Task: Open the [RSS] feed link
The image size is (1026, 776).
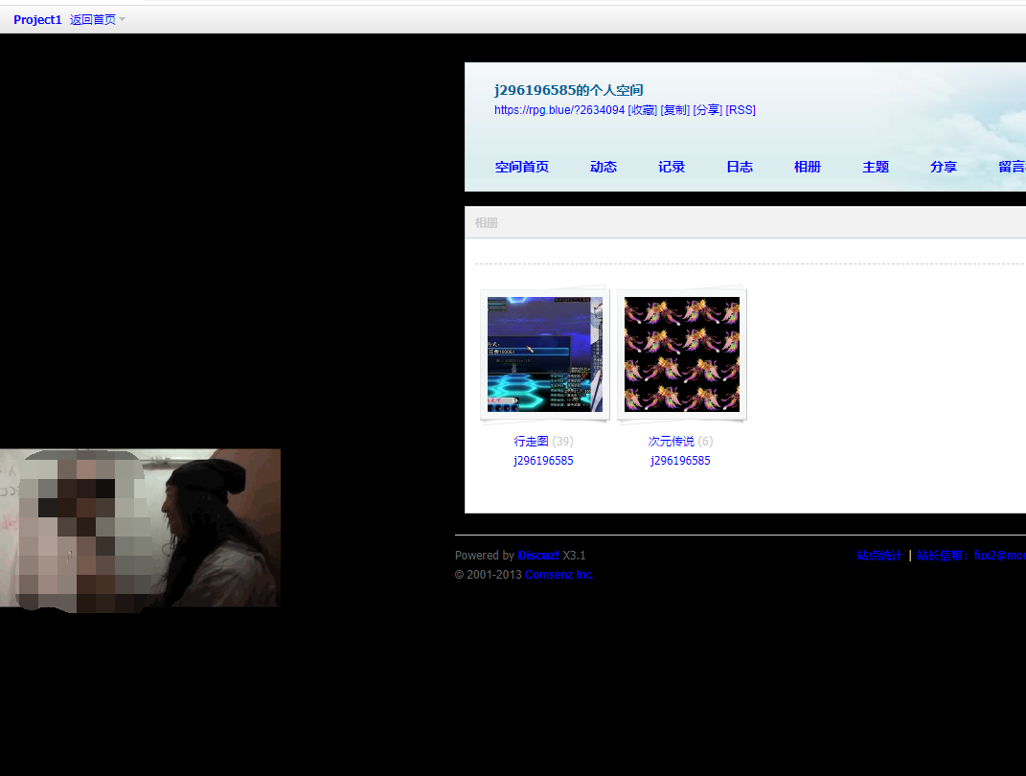Action: coord(741,110)
